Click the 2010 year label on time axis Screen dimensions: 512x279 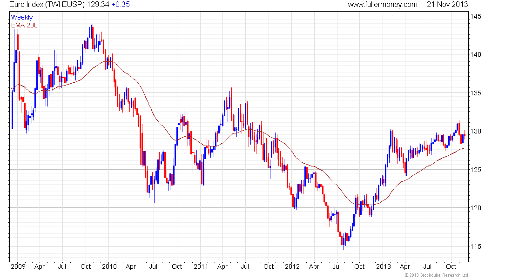pyautogui.click(x=109, y=266)
